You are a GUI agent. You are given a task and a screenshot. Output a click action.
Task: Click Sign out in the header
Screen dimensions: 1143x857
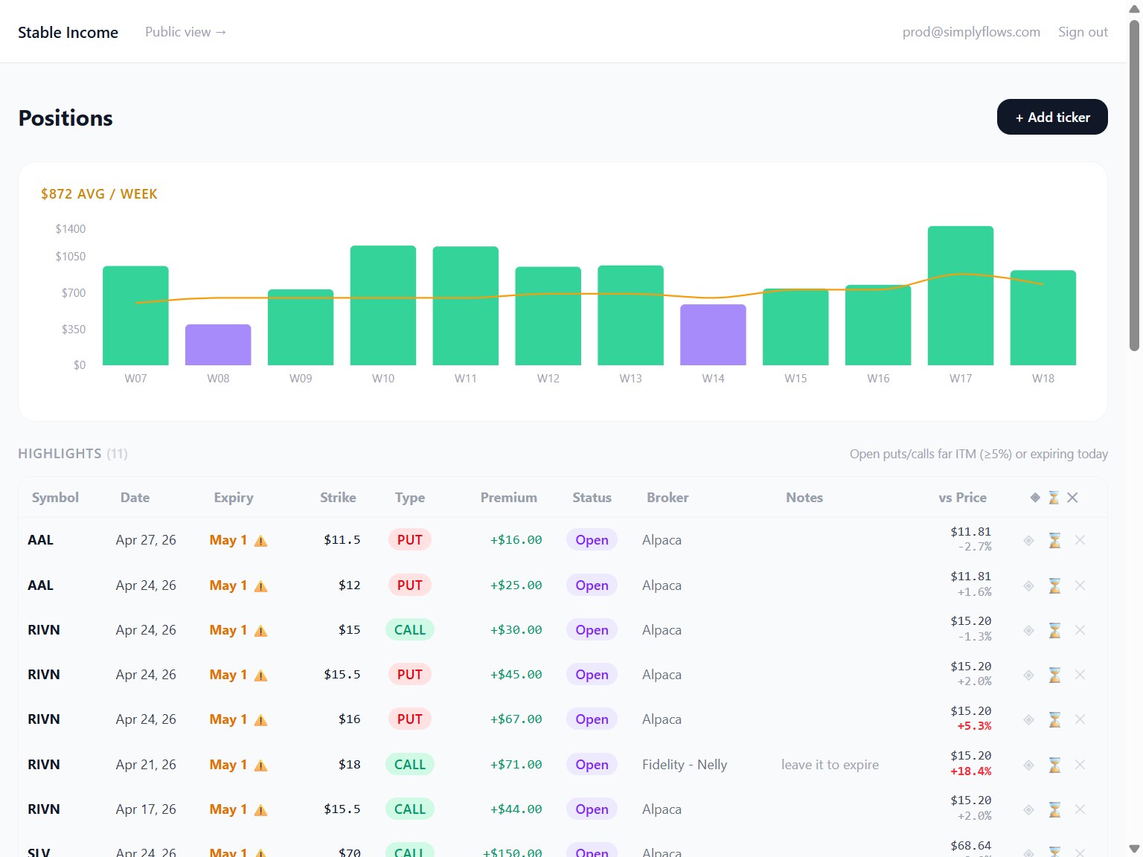click(1083, 32)
